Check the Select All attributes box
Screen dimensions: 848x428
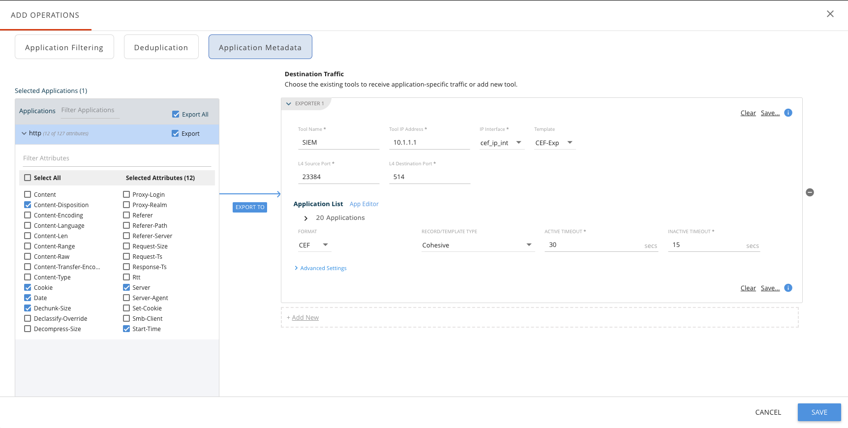pyautogui.click(x=28, y=178)
